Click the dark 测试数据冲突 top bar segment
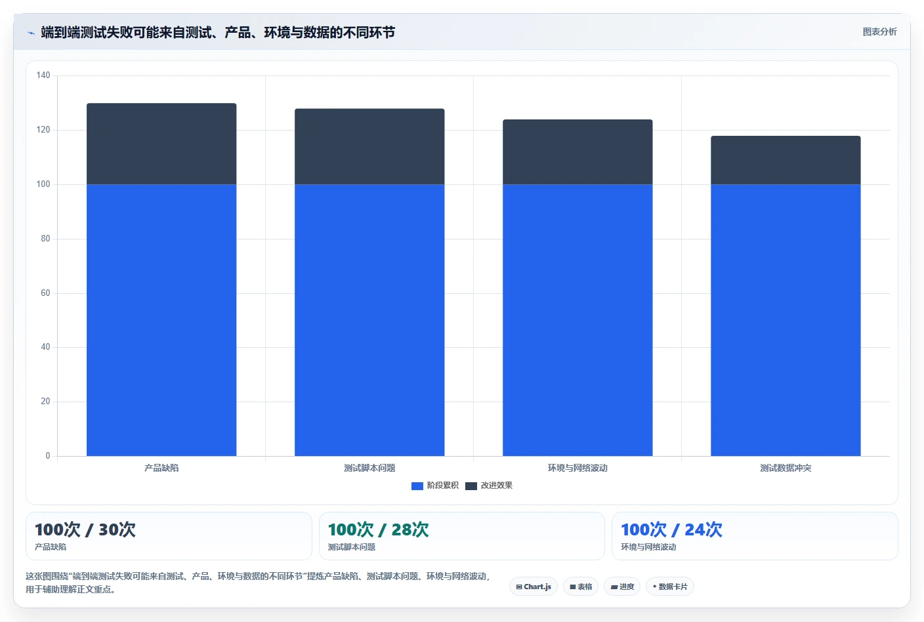The width and height of the screenshot is (924, 622). click(x=786, y=160)
